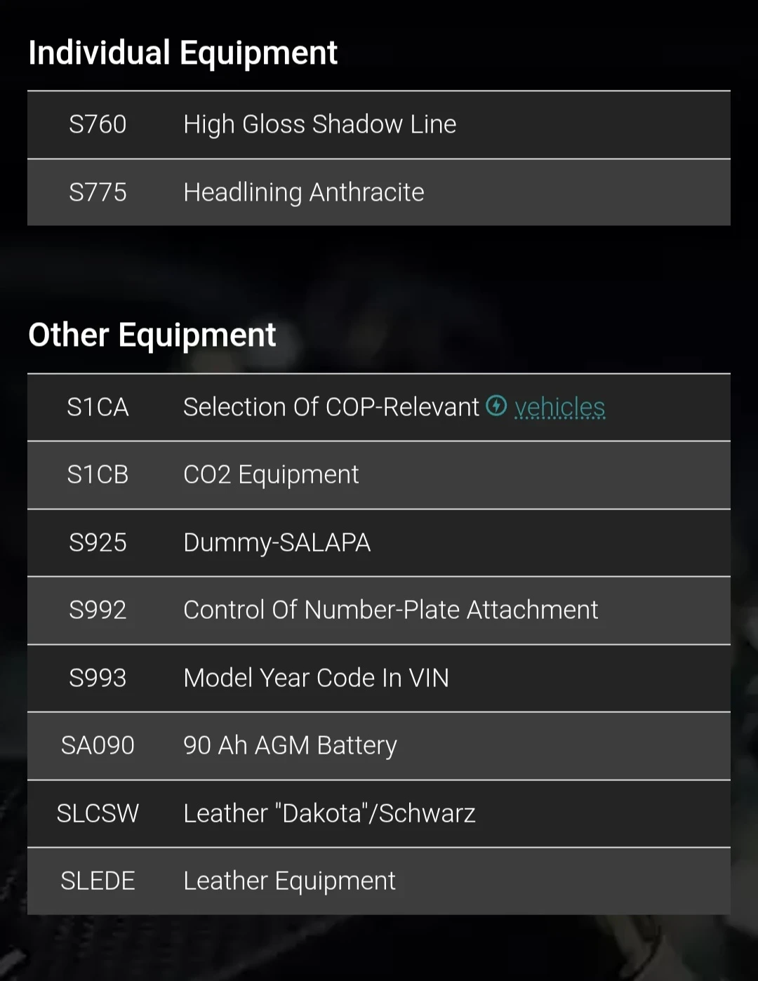
Task: Click Control Of Number-Plate Attachment text
Action: [x=390, y=610]
